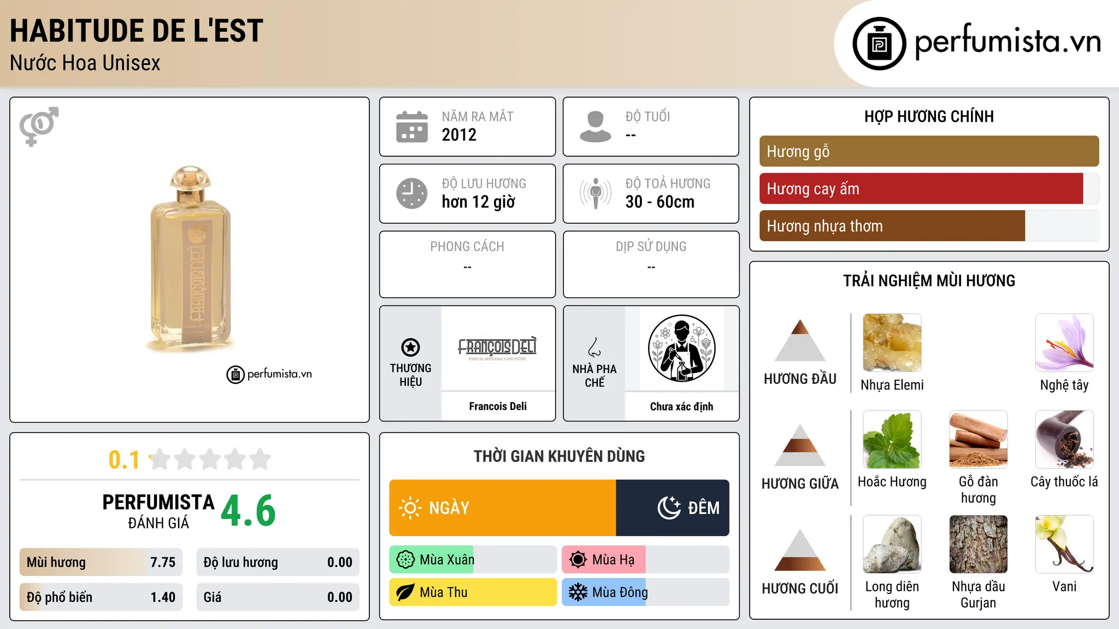Click the Dịp sử dụng heading
The width and height of the screenshot is (1119, 629).
click(x=651, y=247)
